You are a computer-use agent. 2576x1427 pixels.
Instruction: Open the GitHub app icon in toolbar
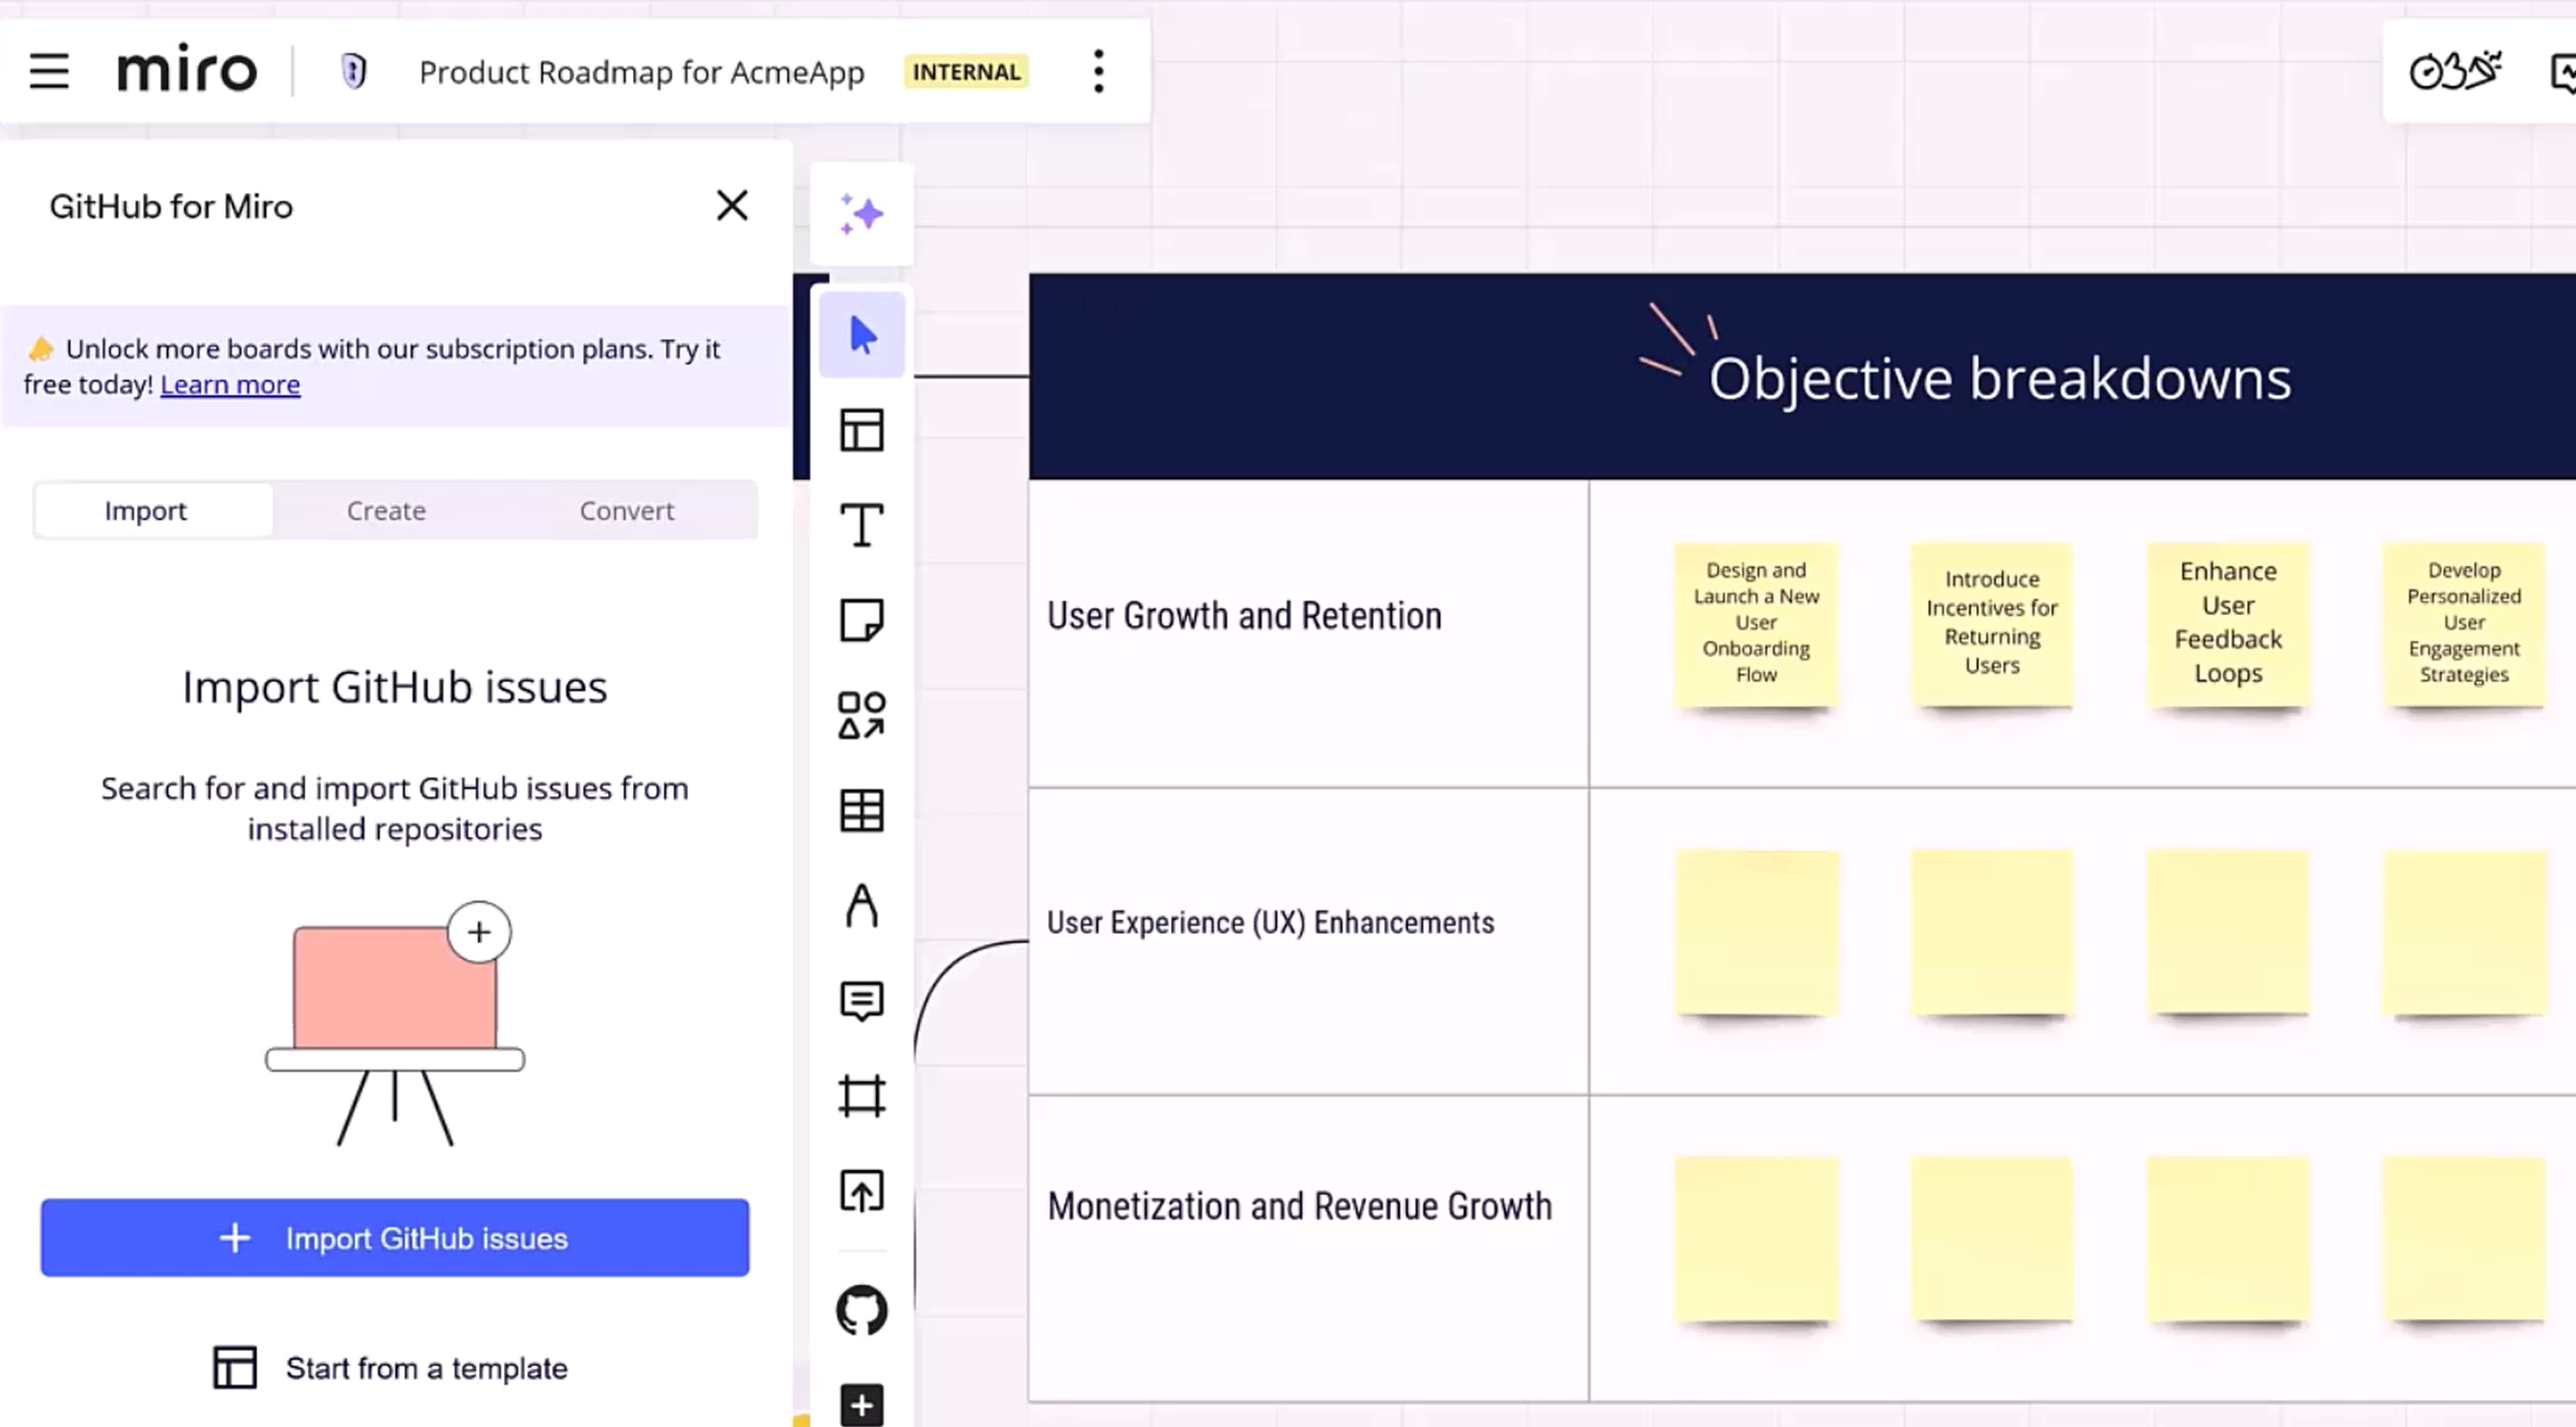point(861,1311)
